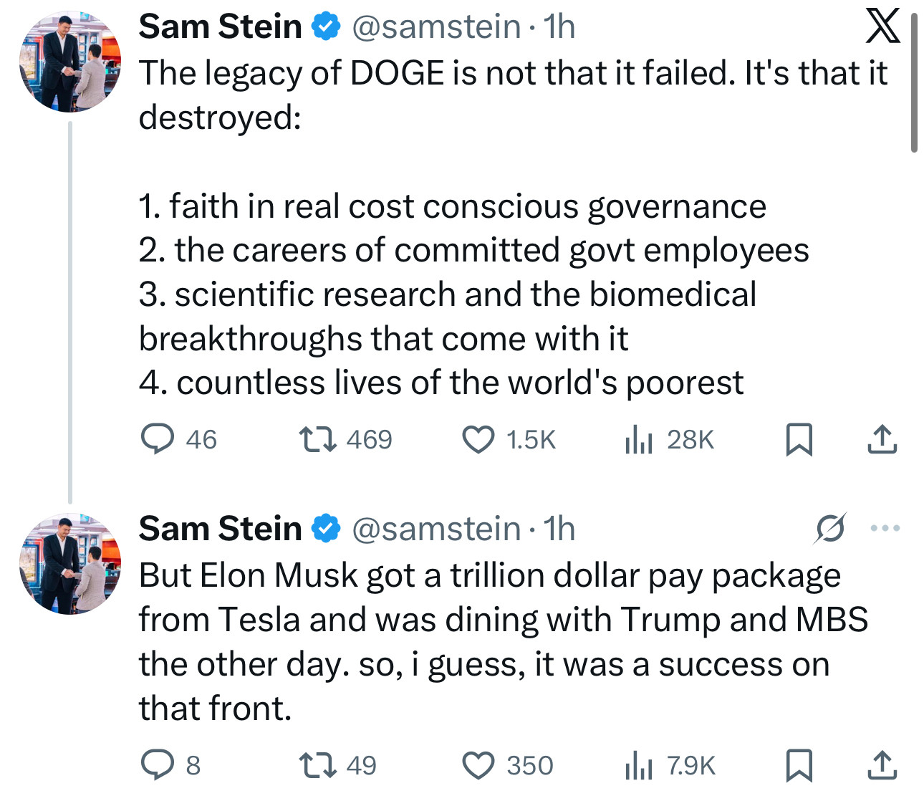This screenshot has height=806, width=924.
Task: Bookmark the Elon Musk tweet
Action: click(799, 765)
